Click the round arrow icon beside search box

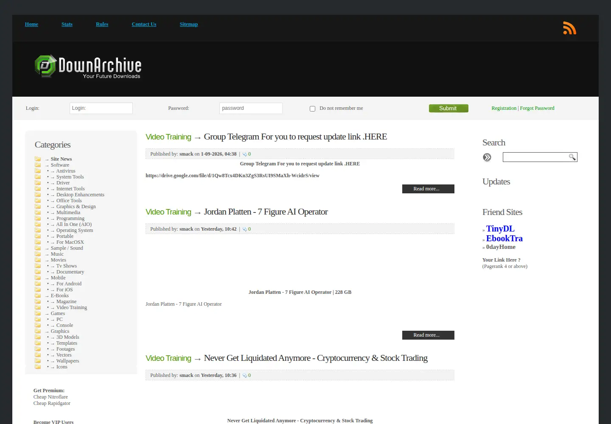click(487, 157)
